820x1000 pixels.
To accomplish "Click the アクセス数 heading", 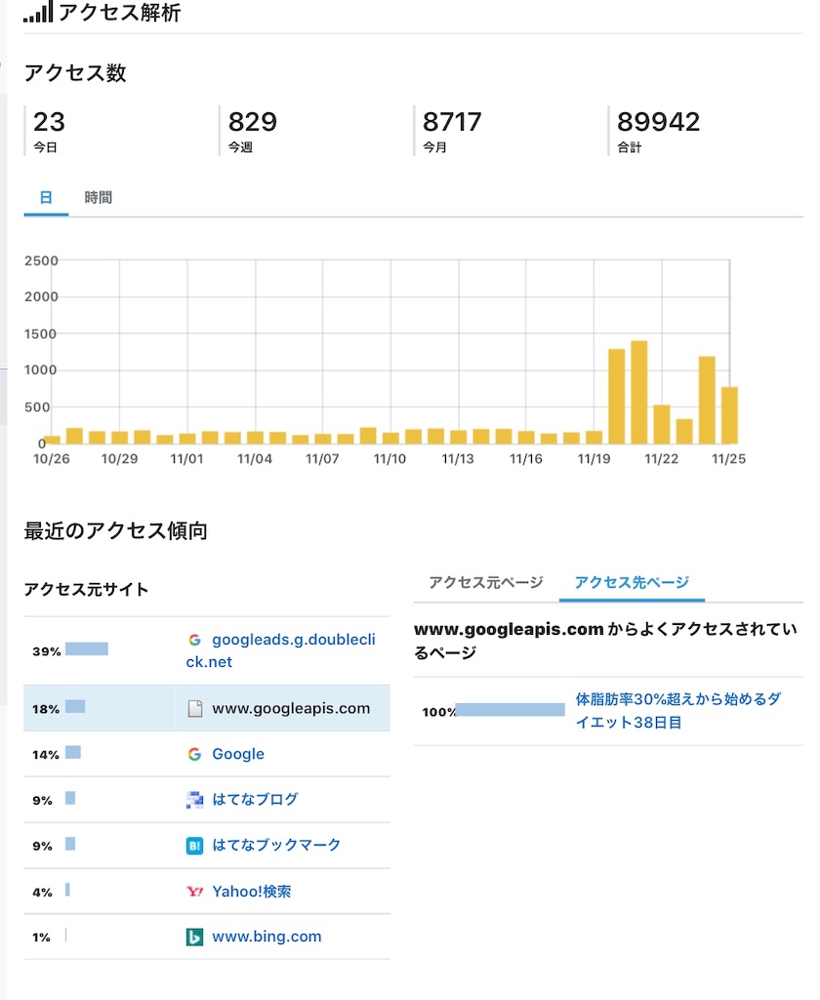I will click(x=75, y=72).
